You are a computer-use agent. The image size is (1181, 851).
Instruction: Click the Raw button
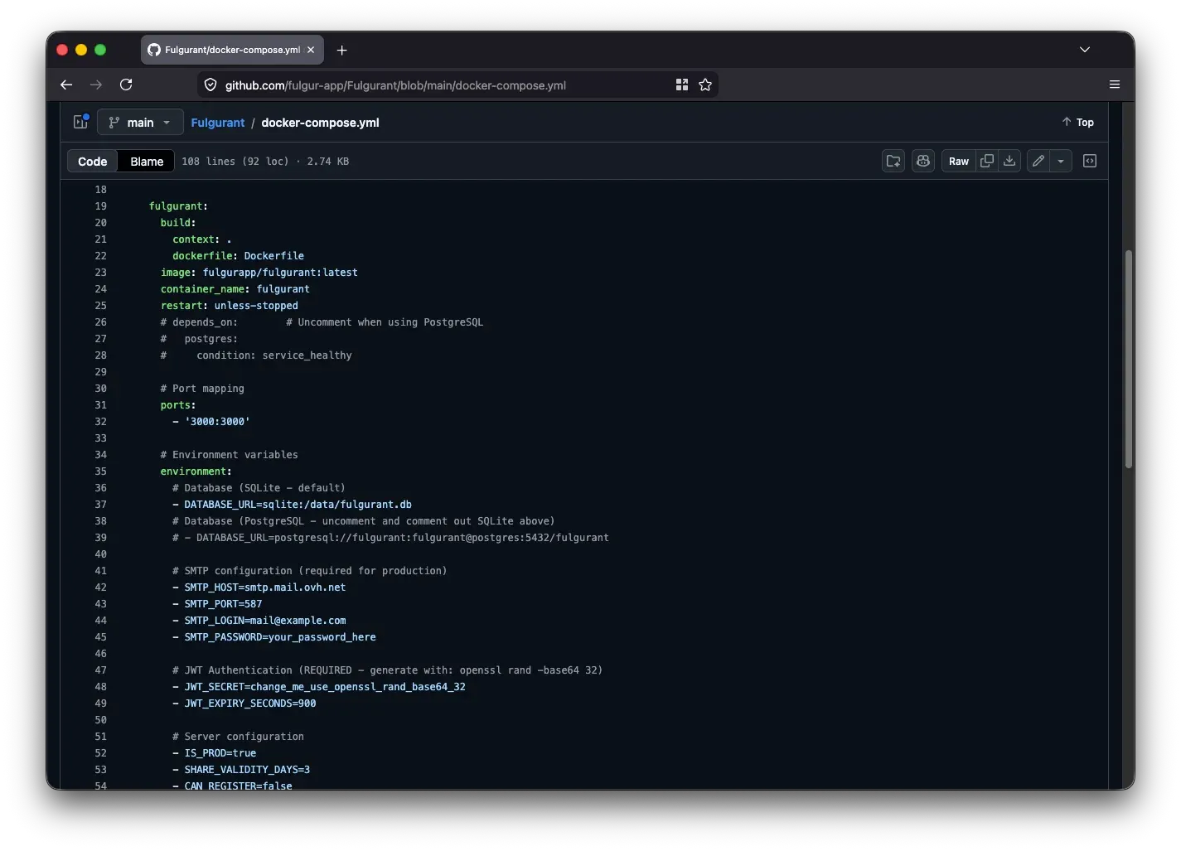click(958, 161)
